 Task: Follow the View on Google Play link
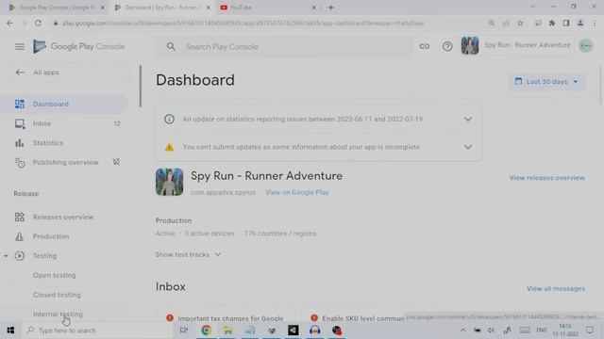pyautogui.click(x=297, y=192)
